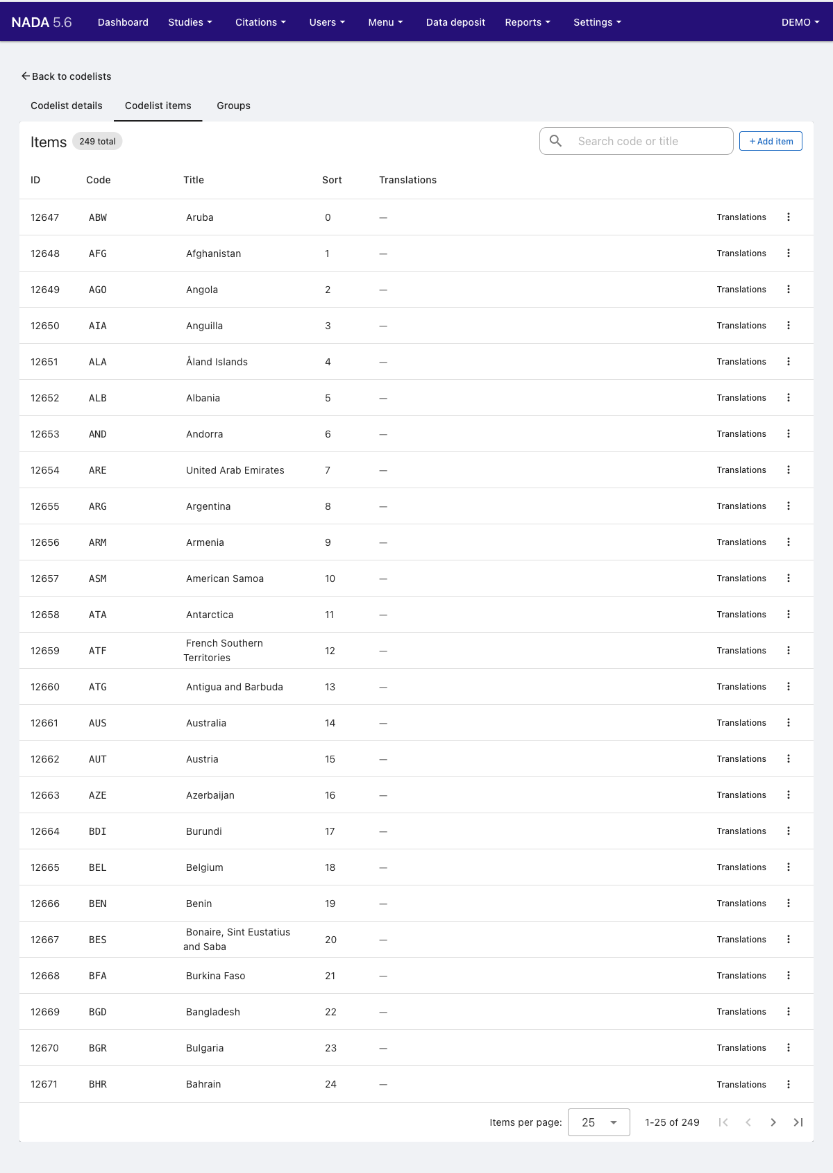Expand the DEMO user dropdown

tap(800, 22)
